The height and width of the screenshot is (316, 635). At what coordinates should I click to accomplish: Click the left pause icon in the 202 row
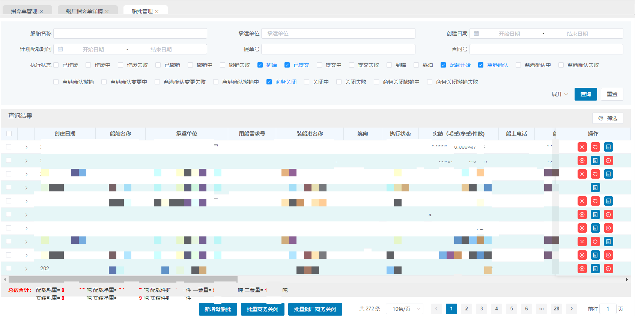(x=582, y=269)
